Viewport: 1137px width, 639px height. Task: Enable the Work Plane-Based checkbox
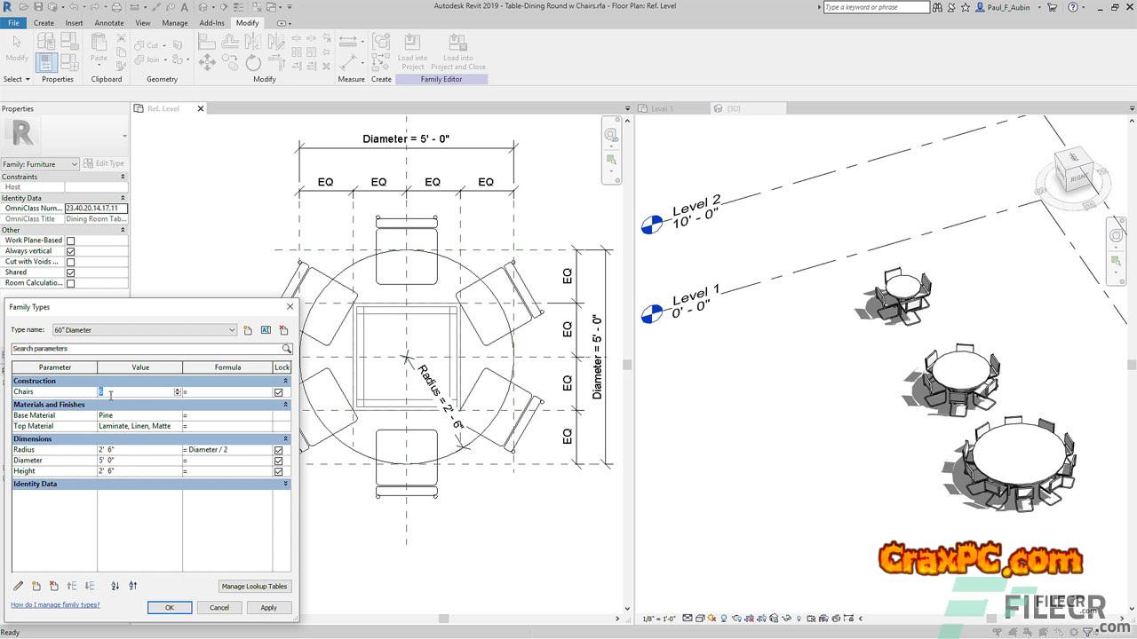(71, 241)
